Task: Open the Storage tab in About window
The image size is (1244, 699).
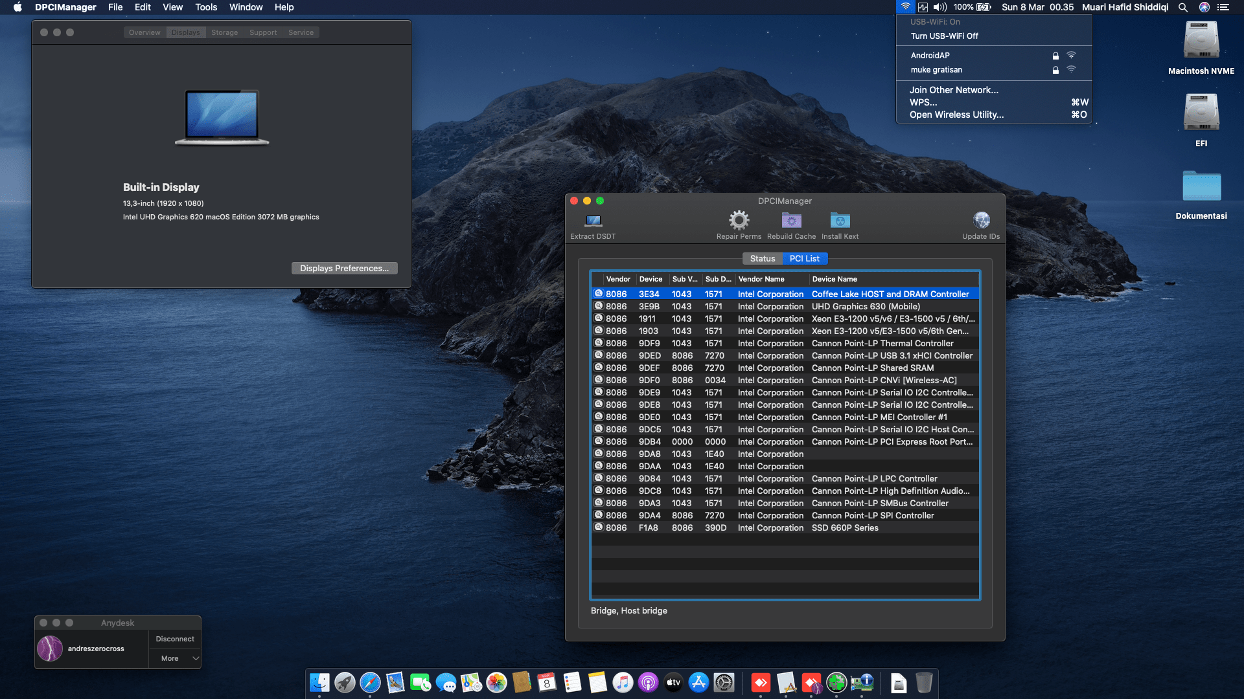Action: coord(224,32)
